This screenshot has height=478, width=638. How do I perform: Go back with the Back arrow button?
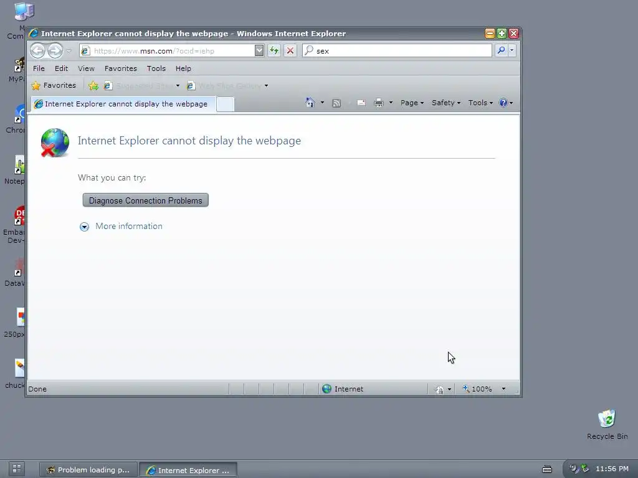38,51
